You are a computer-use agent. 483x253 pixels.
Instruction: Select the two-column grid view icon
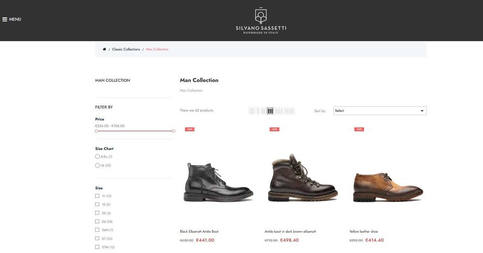point(263,111)
